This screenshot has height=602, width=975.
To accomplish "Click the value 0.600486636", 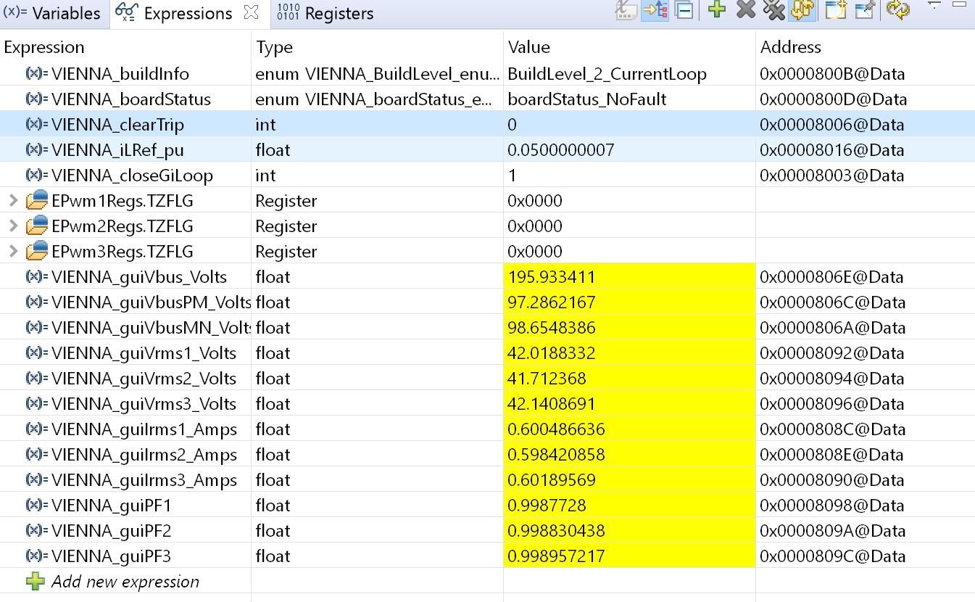I will click(556, 429).
